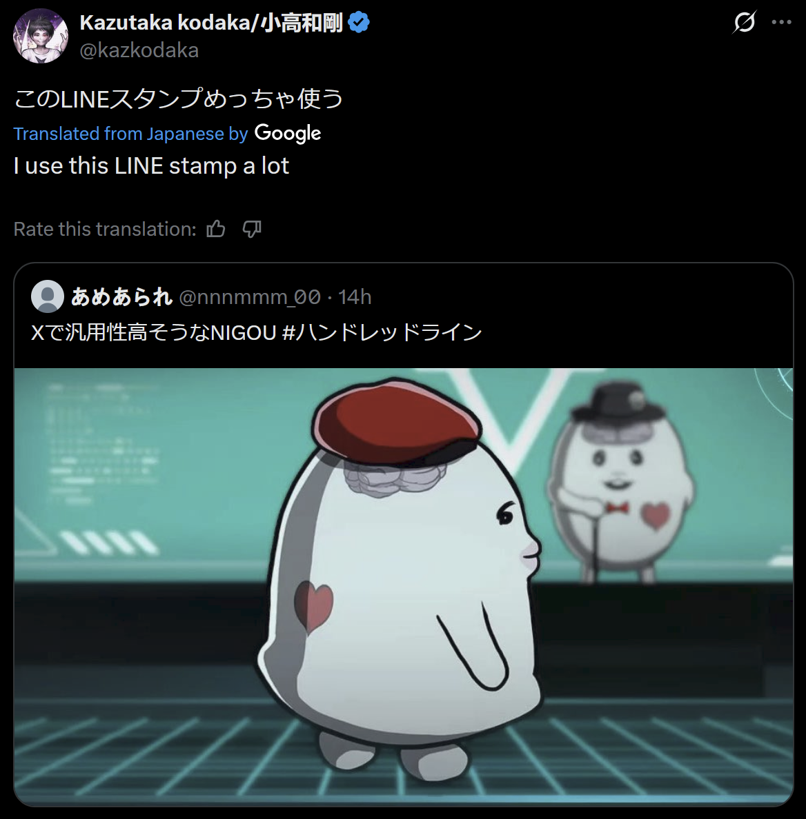The height and width of the screenshot is (819, 806).
Task: Rate translation with thumbs down
Action: pos(252,229)
